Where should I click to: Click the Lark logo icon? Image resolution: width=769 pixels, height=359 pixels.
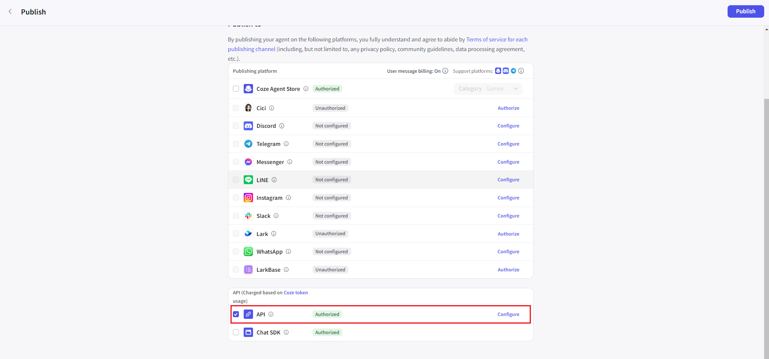point(249,234)
